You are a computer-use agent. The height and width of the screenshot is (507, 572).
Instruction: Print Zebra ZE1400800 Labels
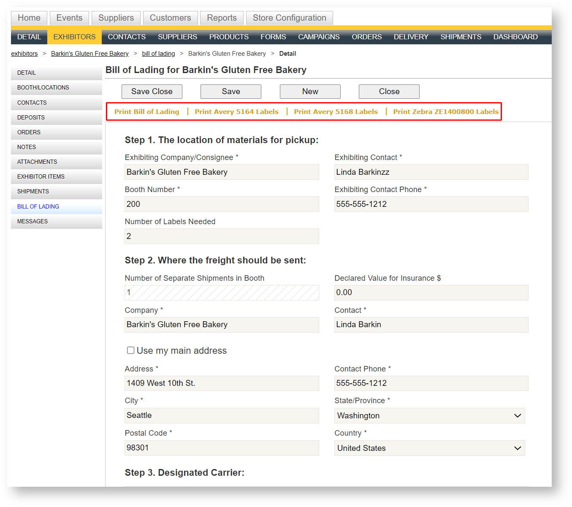point(445,111)
